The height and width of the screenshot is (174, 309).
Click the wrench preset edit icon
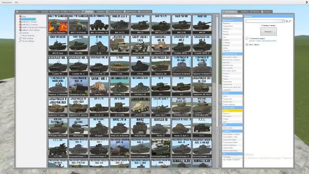click(x=290, y=21)
